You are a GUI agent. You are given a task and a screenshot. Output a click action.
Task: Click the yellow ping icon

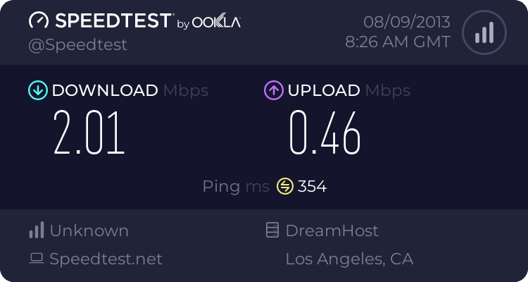(x=284, y=186)
